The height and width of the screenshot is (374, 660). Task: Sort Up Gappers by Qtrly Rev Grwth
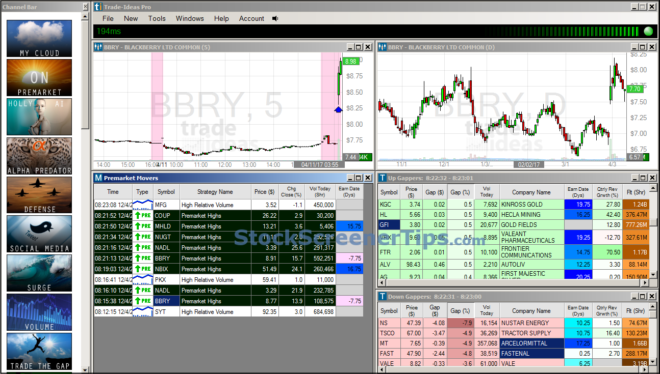607,192
